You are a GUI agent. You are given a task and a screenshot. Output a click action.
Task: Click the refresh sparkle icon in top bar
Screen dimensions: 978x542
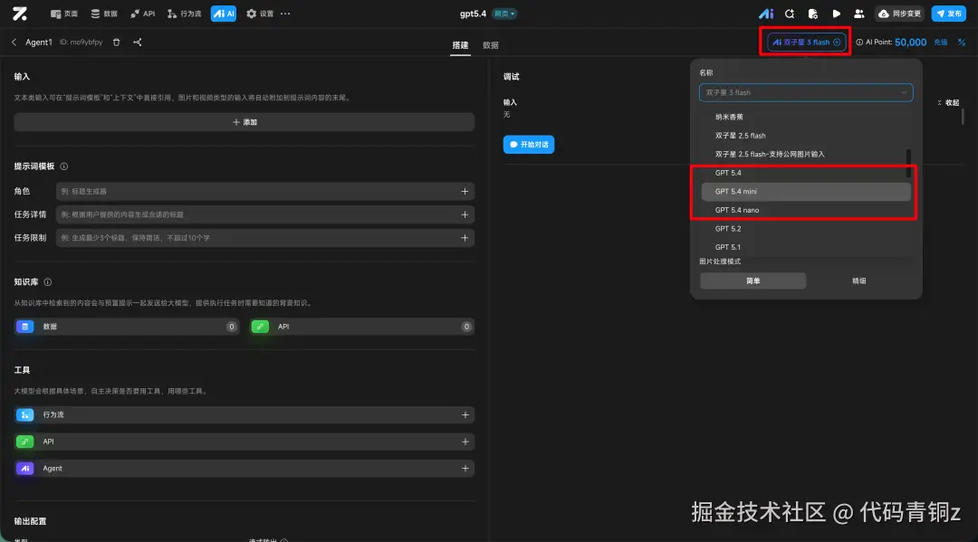pyautogui.click(x=790, y=14)
